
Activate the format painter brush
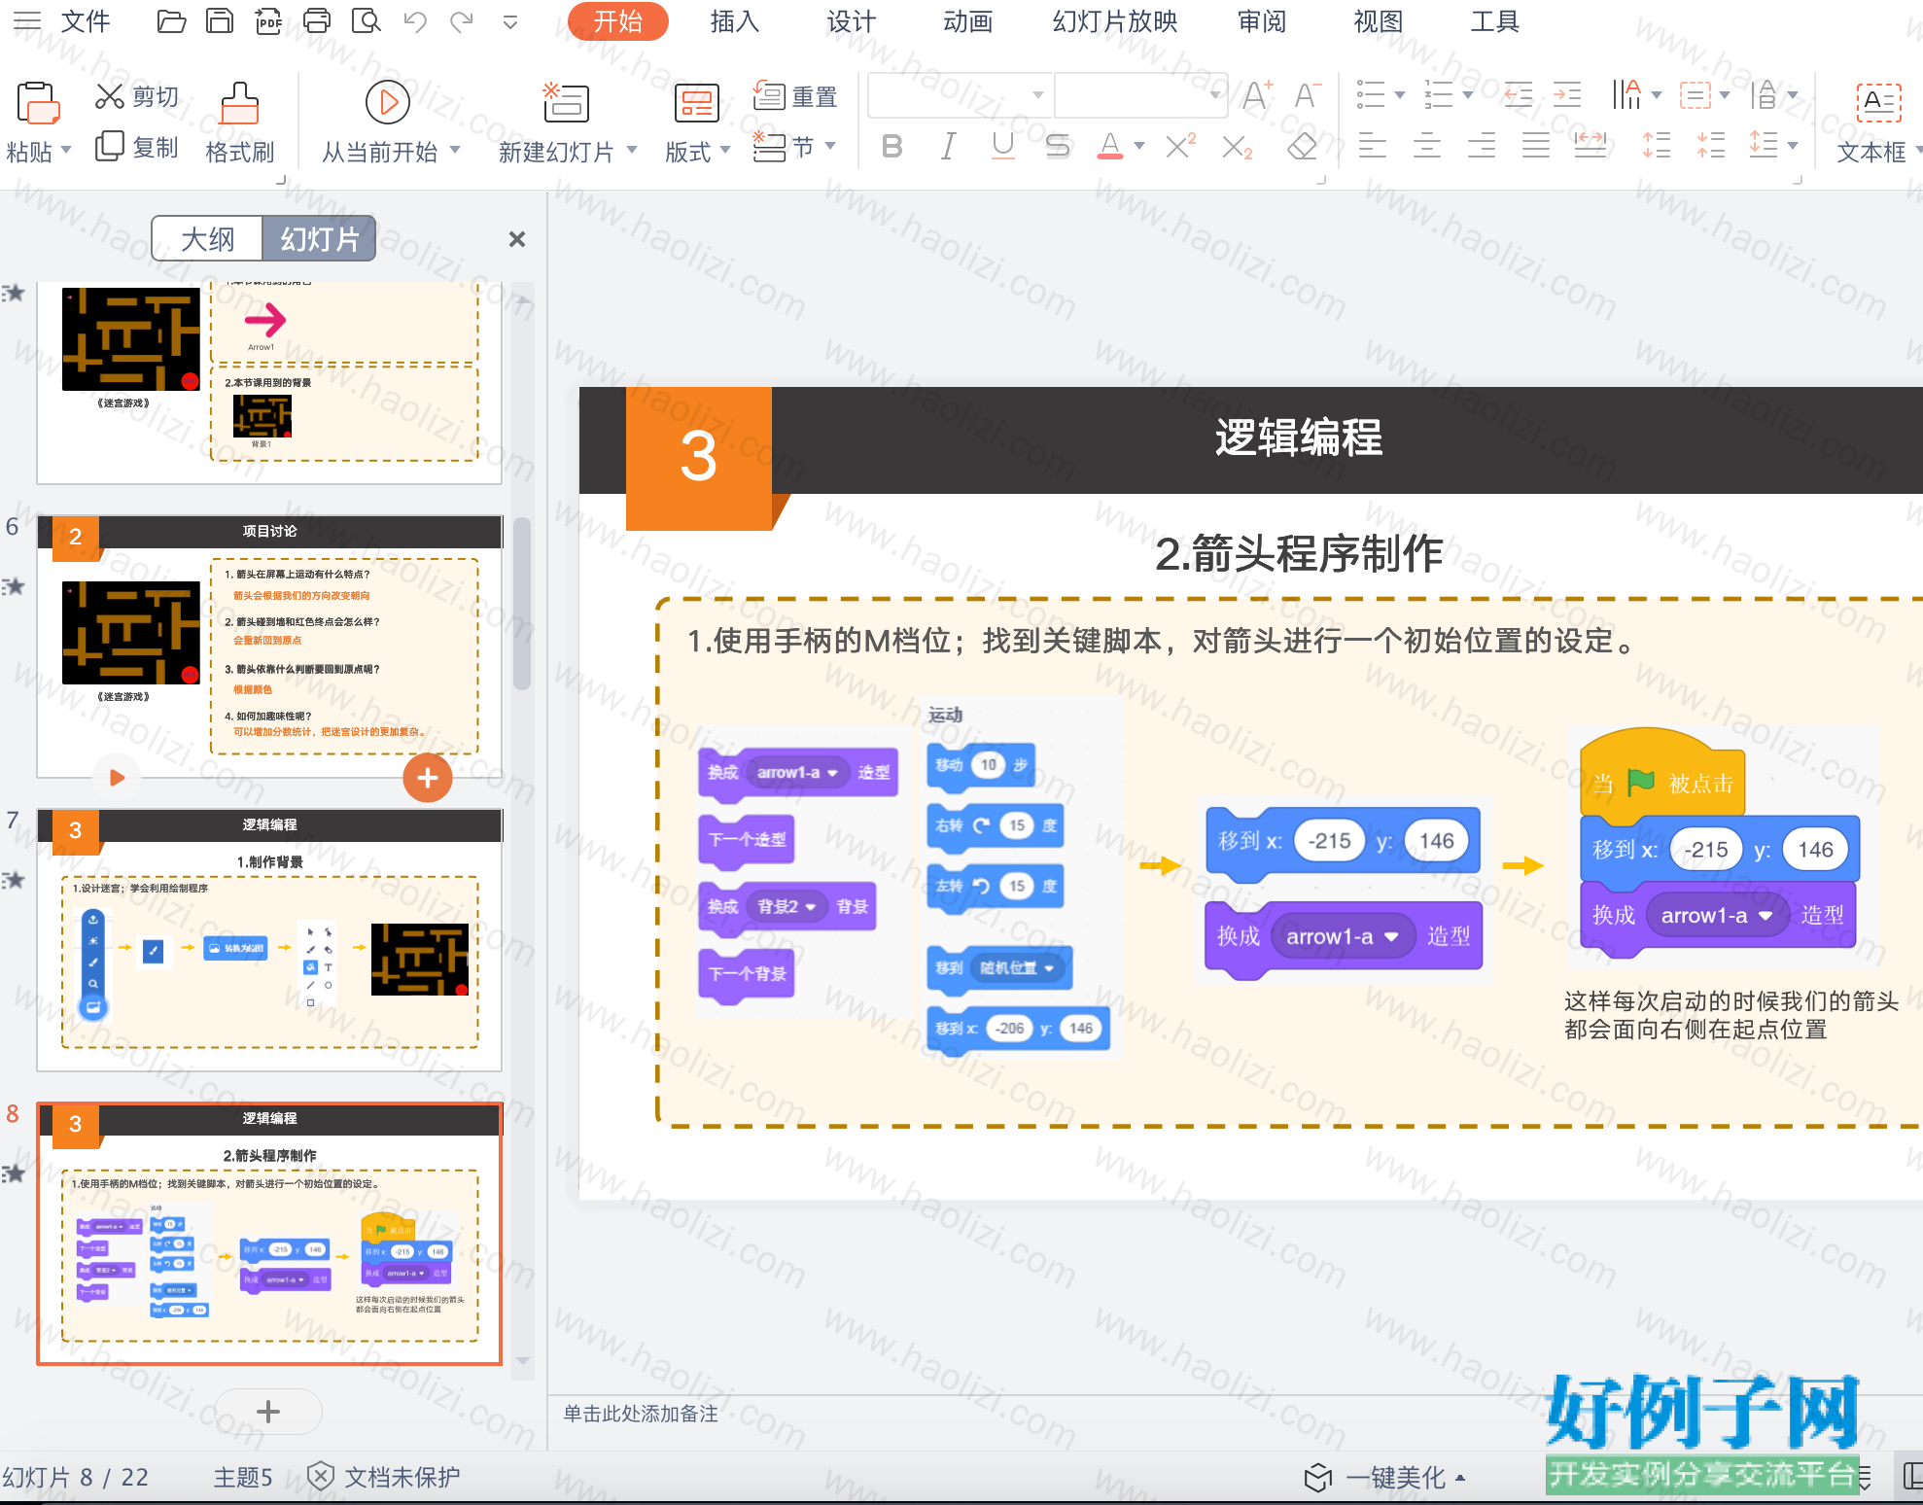[239, 103]
